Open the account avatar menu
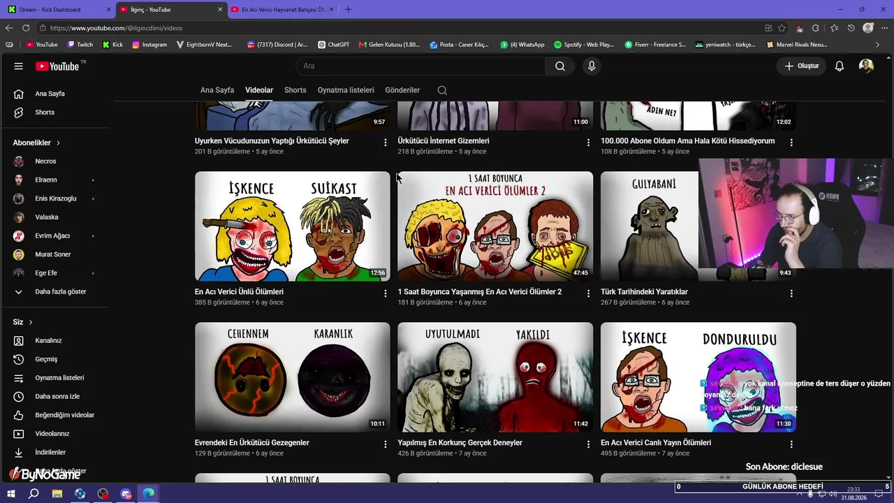Image resolution: width=894 pixels, height=503 pixels. 866,66
